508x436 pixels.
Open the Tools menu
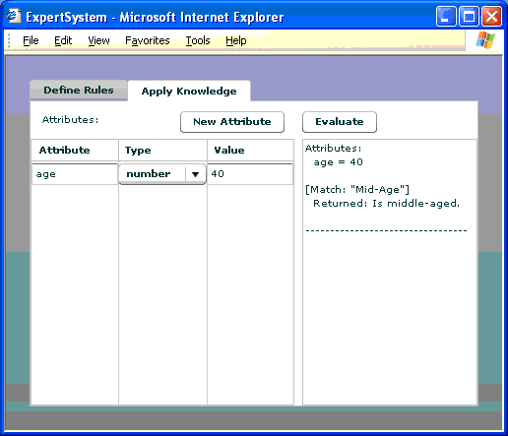click(x=198, y=40)
